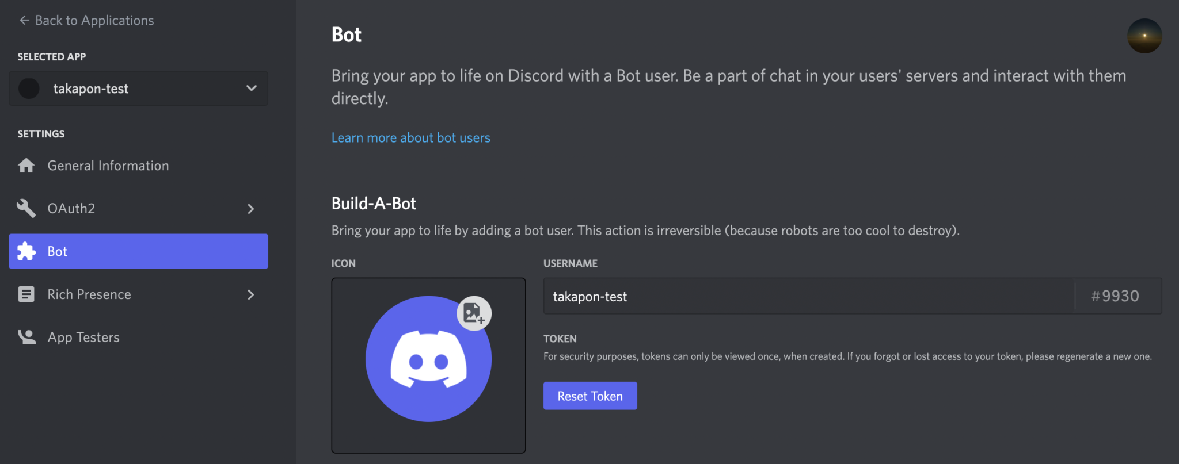Click the user avatar in top right corner
This screenshot has height=464, width=1179.
(1144, 36)
